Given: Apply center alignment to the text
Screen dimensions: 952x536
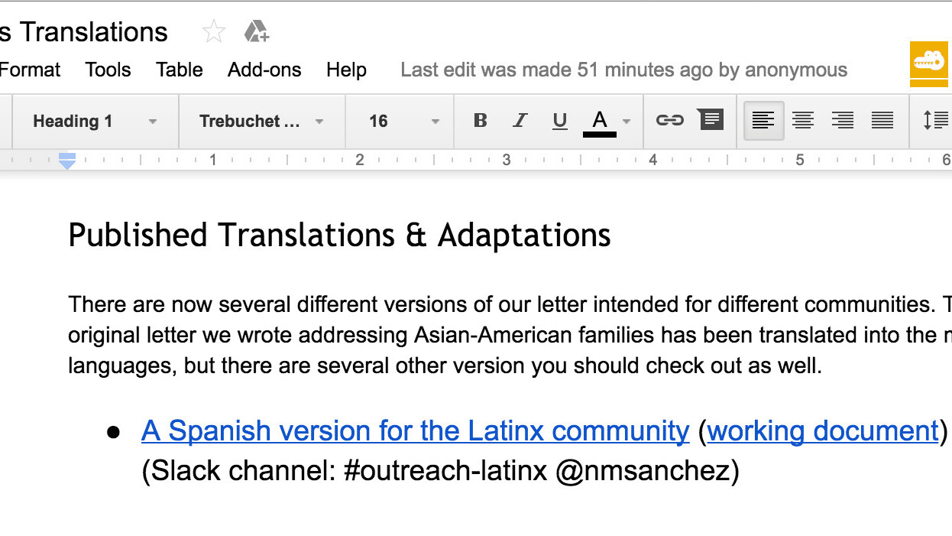Looking at the screenshot, I should (x=802, y=120).
